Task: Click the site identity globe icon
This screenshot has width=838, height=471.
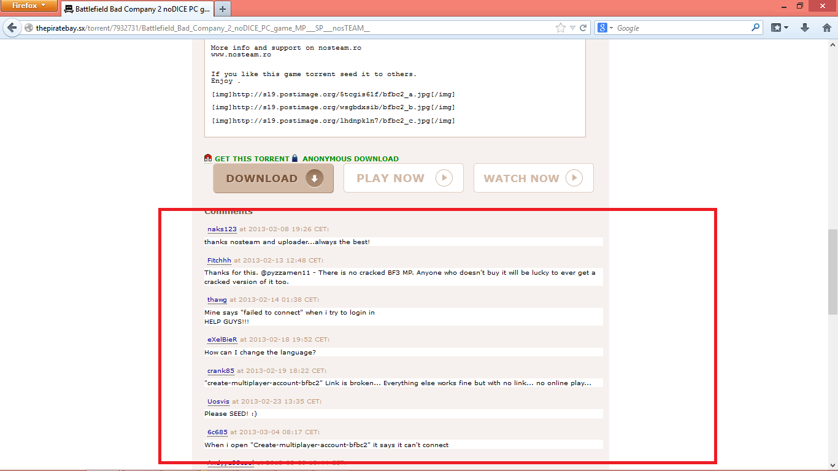Action: [x=29, y=28]
